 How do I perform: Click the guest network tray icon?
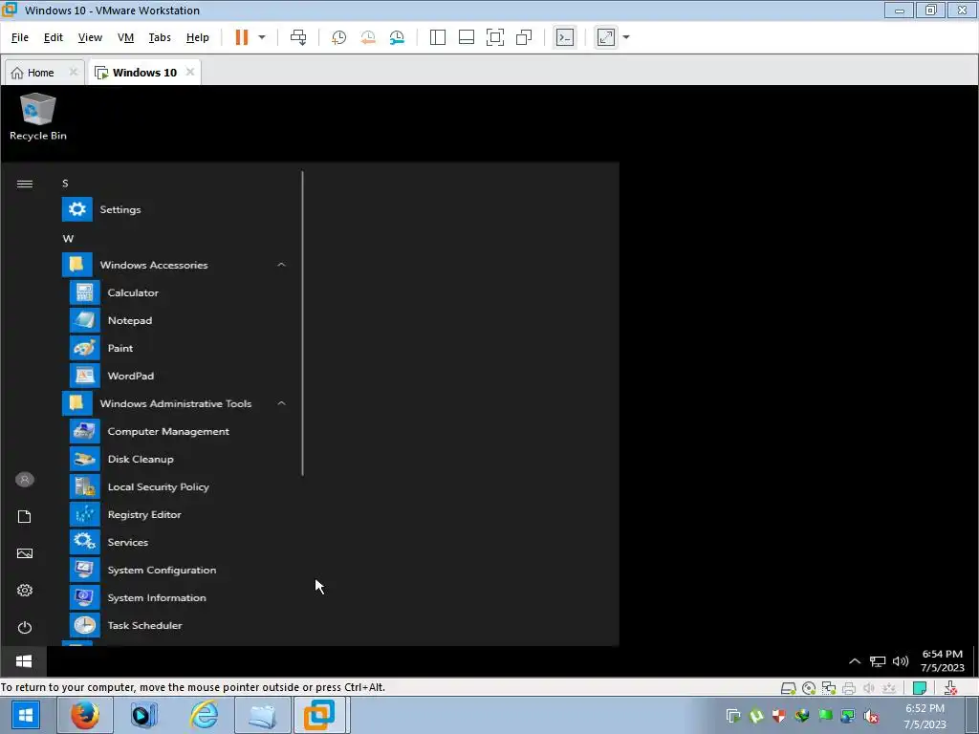878,661
